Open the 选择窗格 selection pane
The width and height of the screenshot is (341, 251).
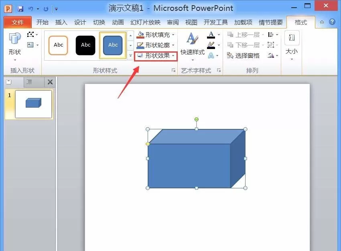tap(243, 55)
